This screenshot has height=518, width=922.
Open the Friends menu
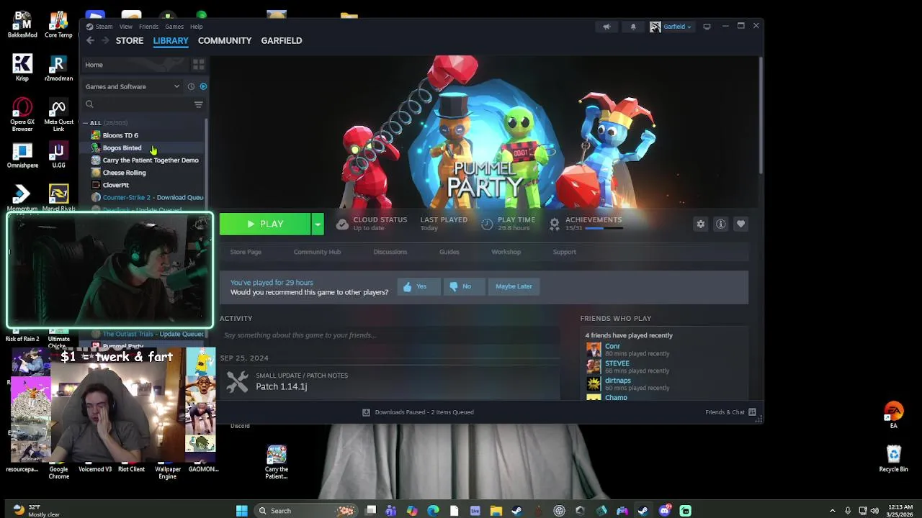tap(148, 27)
